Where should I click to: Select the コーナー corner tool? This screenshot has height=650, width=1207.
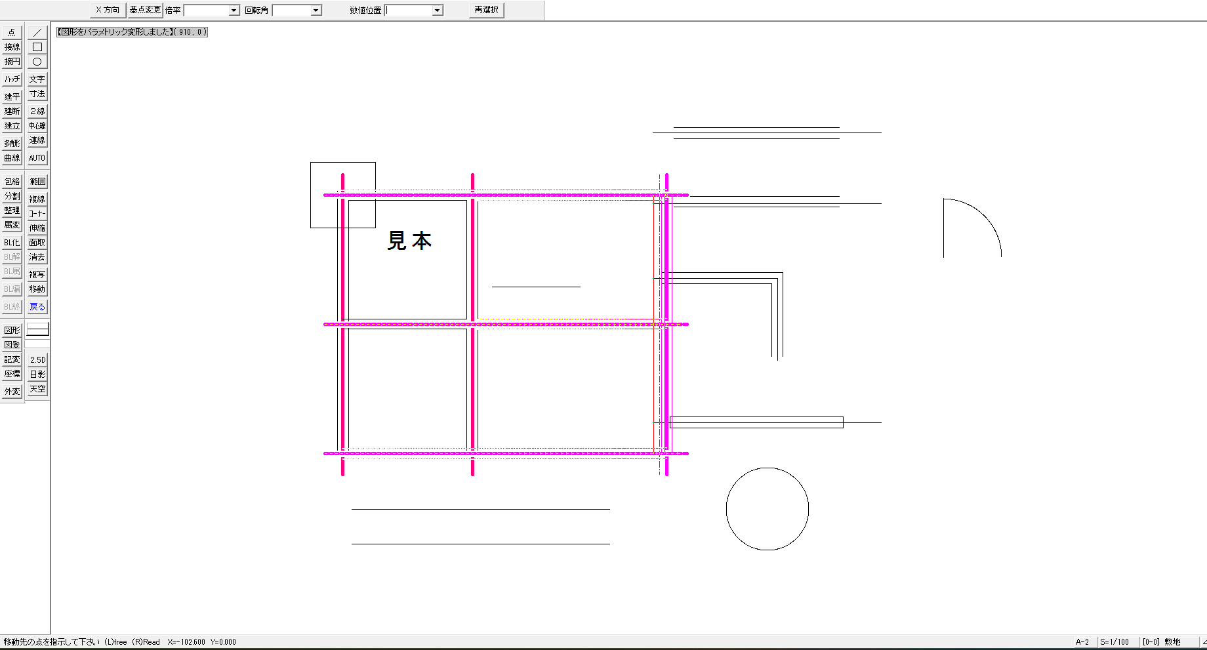click(x=37, y=213)
